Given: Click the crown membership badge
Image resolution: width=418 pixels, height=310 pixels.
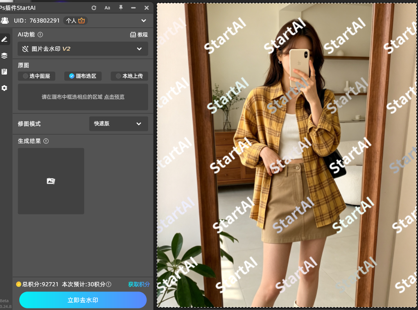Looking at the screenshot, I should (81, 20).
